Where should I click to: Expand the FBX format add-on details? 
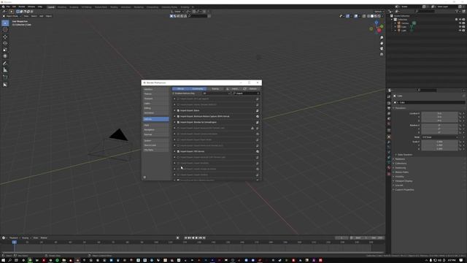pos(175,151)
